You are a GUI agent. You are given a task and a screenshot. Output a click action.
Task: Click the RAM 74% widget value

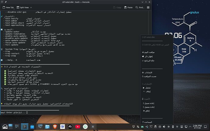pyautogui.click(x=184, y=50)
